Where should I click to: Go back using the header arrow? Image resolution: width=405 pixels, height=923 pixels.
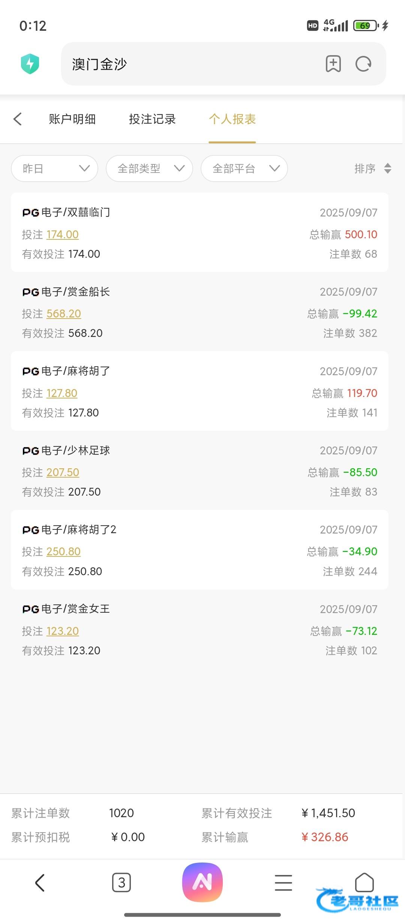(18, 119)
